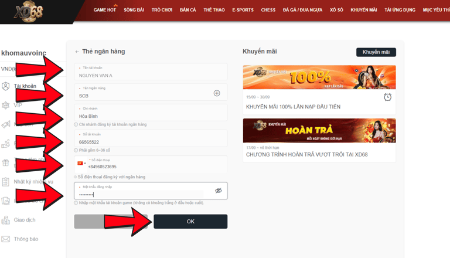Open the SÒNG BÀI menu

pos(134,10)
